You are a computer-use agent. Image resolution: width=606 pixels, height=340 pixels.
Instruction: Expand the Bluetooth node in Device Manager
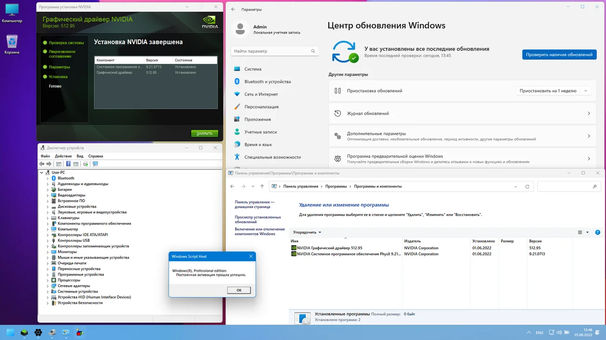[48, 178]
